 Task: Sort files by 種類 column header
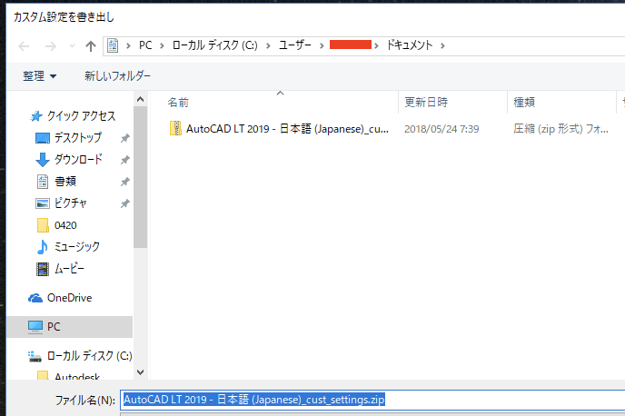(524, 103)
